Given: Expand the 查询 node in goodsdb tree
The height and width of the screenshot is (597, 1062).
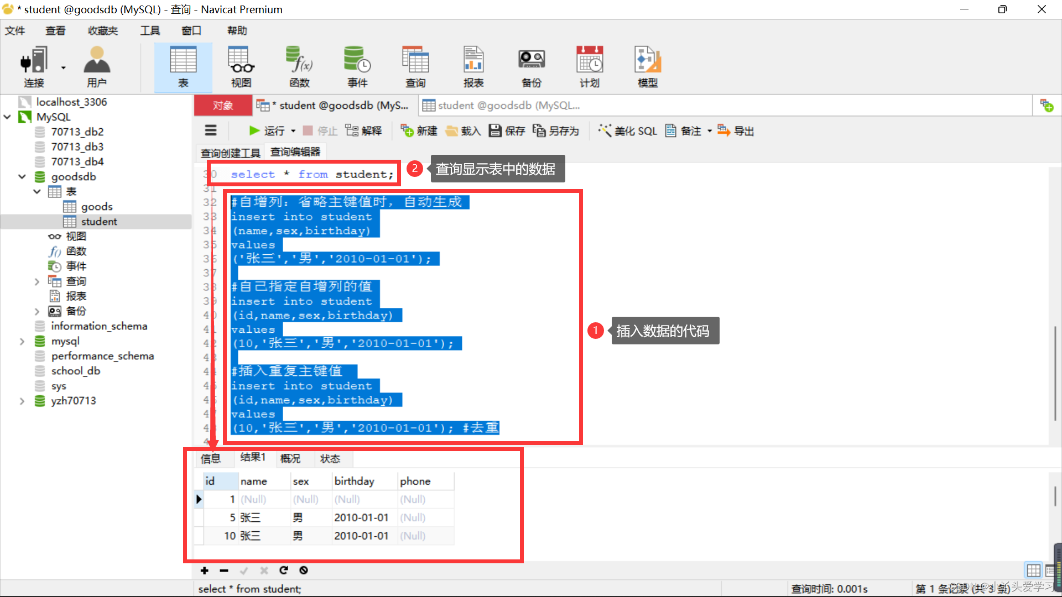Looking at the screenshot, I should point(37,281).
